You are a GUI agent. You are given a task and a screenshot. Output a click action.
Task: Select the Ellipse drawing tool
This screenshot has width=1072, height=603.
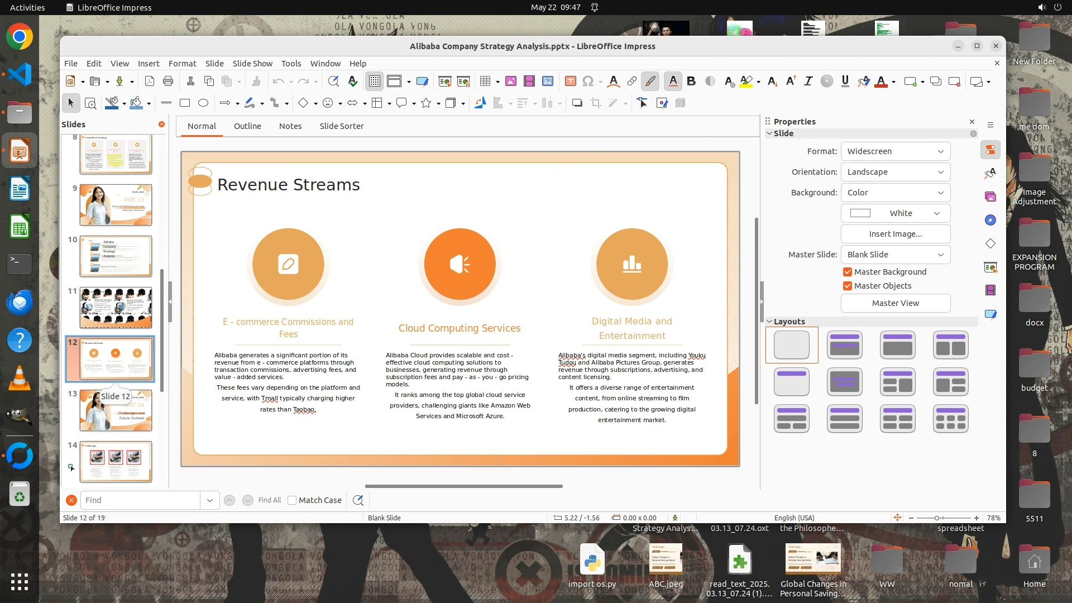[203, 103]
